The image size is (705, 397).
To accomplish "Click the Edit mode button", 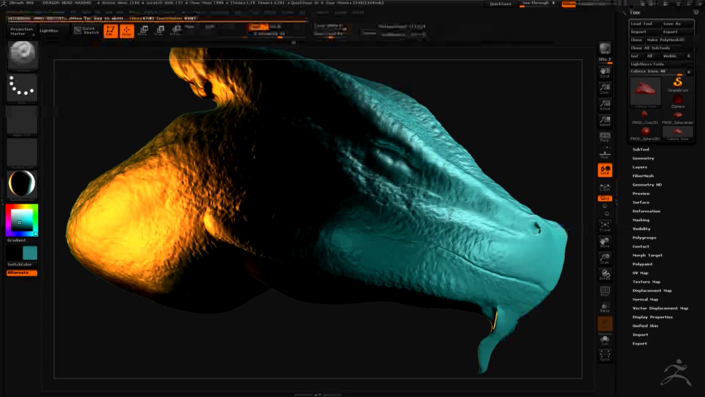I will (110, 31).
